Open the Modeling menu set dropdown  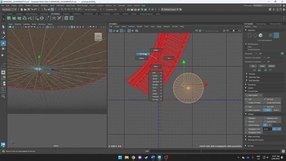coord(9,9)
